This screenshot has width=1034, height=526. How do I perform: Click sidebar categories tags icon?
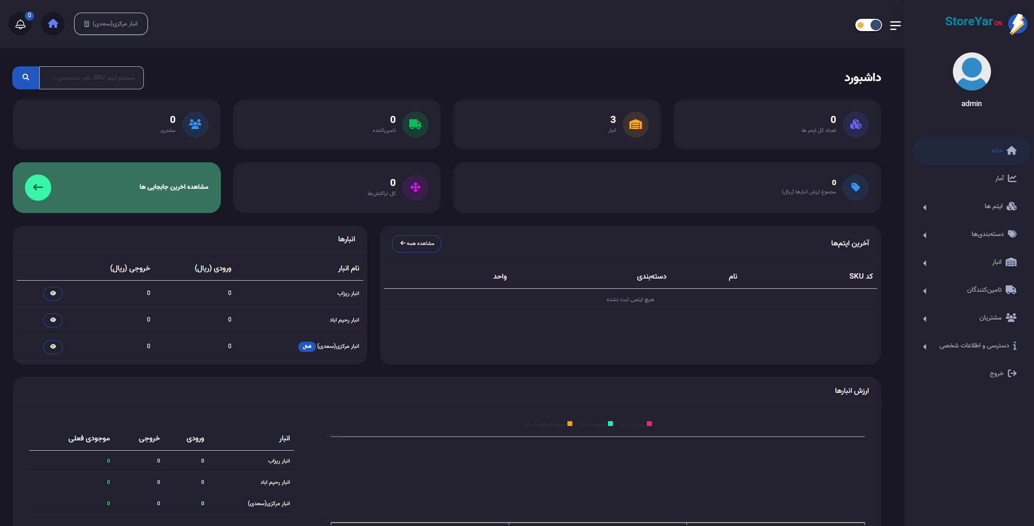pyautogui.click(x=1012, y=234)
